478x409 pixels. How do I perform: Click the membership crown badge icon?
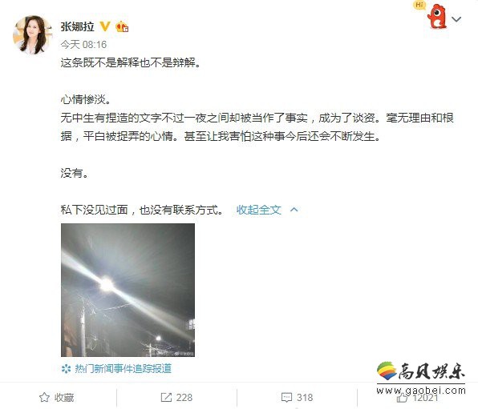click(x=122, y=26)
